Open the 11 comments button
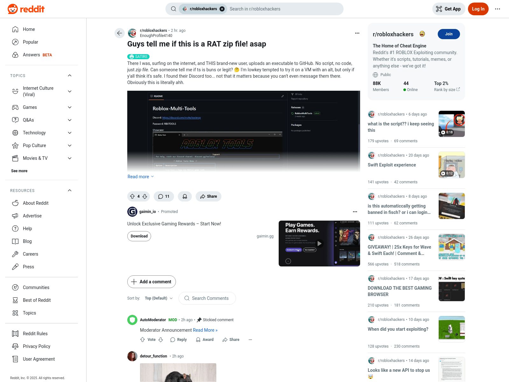Image resolution: width=509 pixels, height=382 pixels. (x=164, y=196)
